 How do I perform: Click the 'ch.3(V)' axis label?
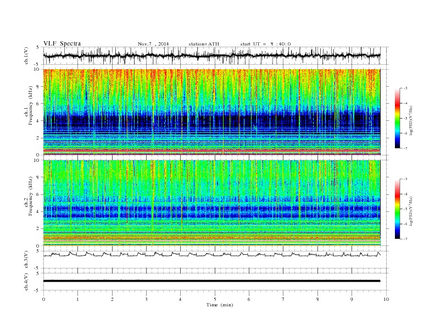pos(26,260)
